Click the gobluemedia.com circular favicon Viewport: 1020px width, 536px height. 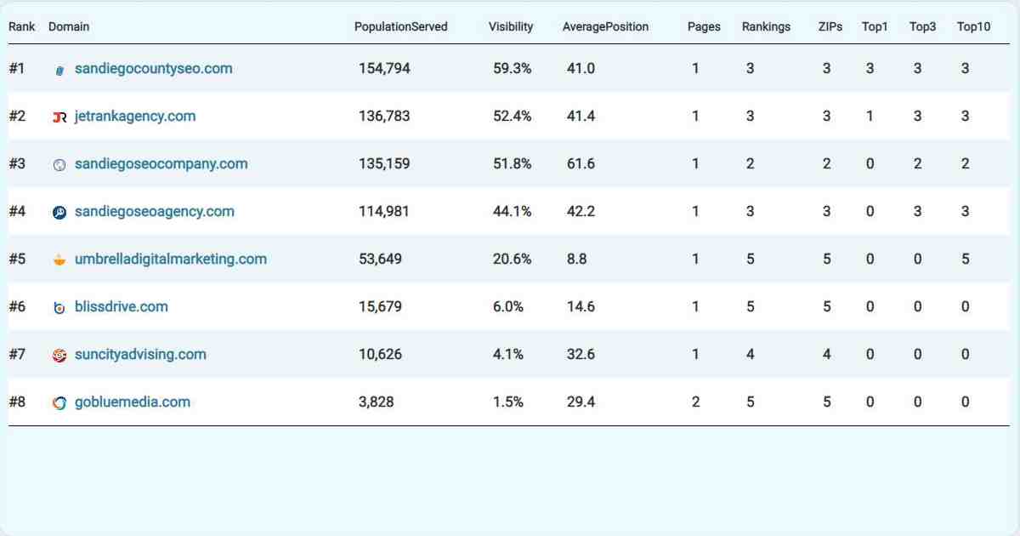(59, 403)
